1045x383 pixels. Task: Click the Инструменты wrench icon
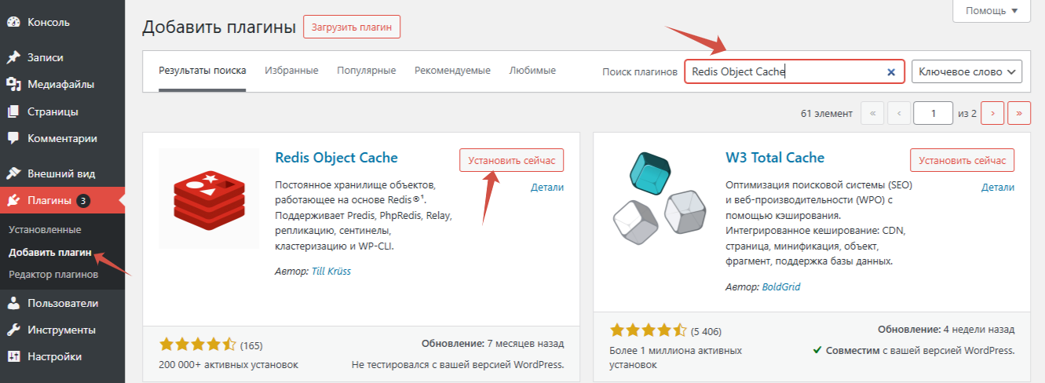coord(13,330)
